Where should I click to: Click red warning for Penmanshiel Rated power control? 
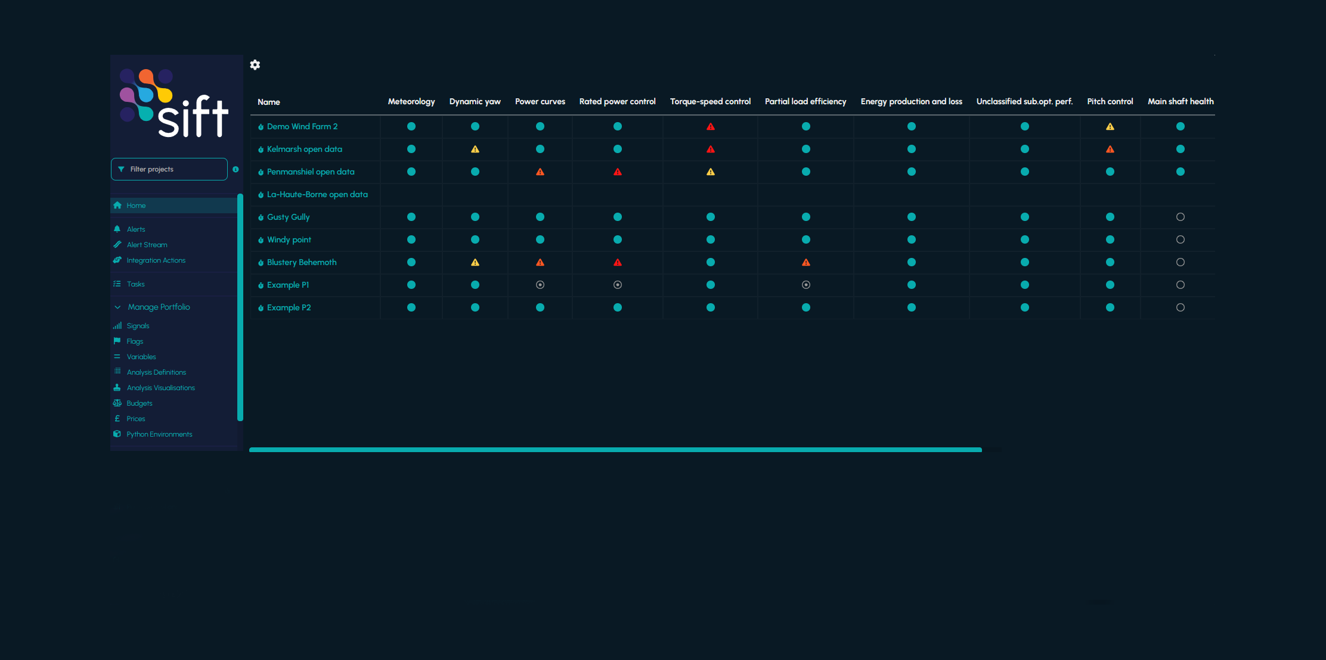pyautogui.click(x=618, y=172)
